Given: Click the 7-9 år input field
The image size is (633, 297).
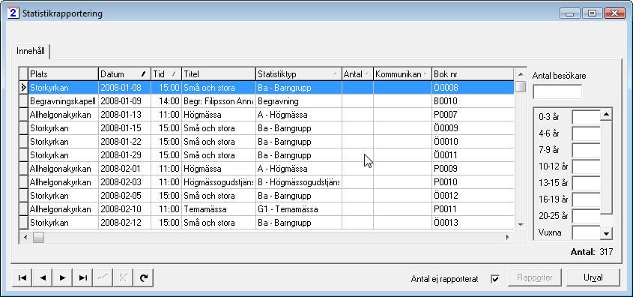Looking at the screenshot, I should 586,150.
